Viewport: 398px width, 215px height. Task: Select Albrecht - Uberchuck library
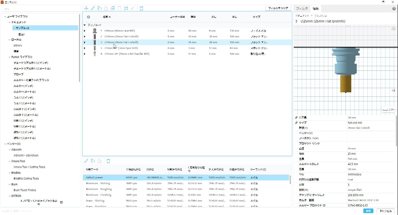coord(26,155)
